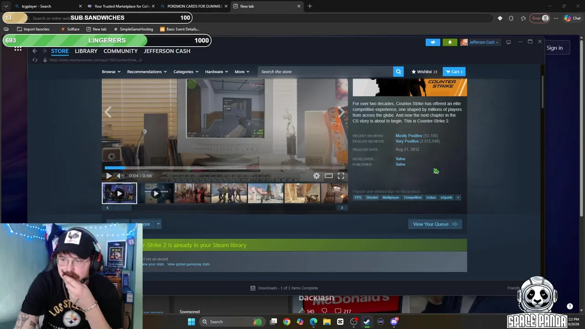The width and height of the screenshot is (585, 329).
Task: Click the store search magnifier button
Action: click(x=399, y=72)
